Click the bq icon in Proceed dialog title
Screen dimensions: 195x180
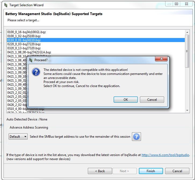[31, 60]
